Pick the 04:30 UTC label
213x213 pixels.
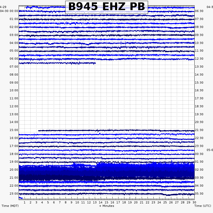(199, 186)
